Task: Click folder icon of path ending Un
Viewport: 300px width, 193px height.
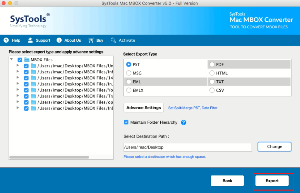Action: click(x=33, y=66)
